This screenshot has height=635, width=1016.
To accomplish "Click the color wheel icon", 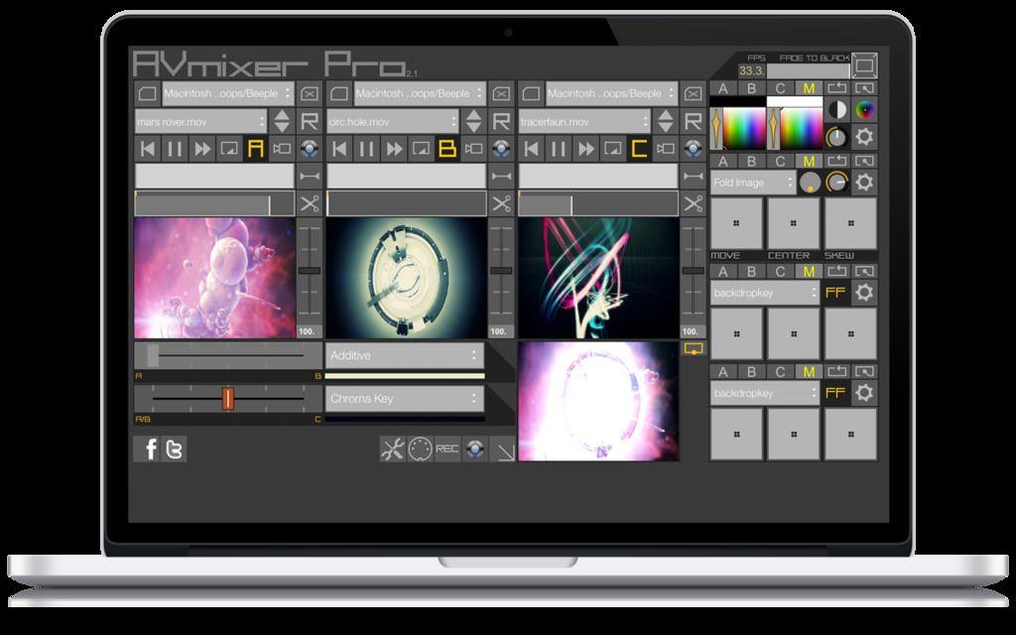I will click(865, 110).
